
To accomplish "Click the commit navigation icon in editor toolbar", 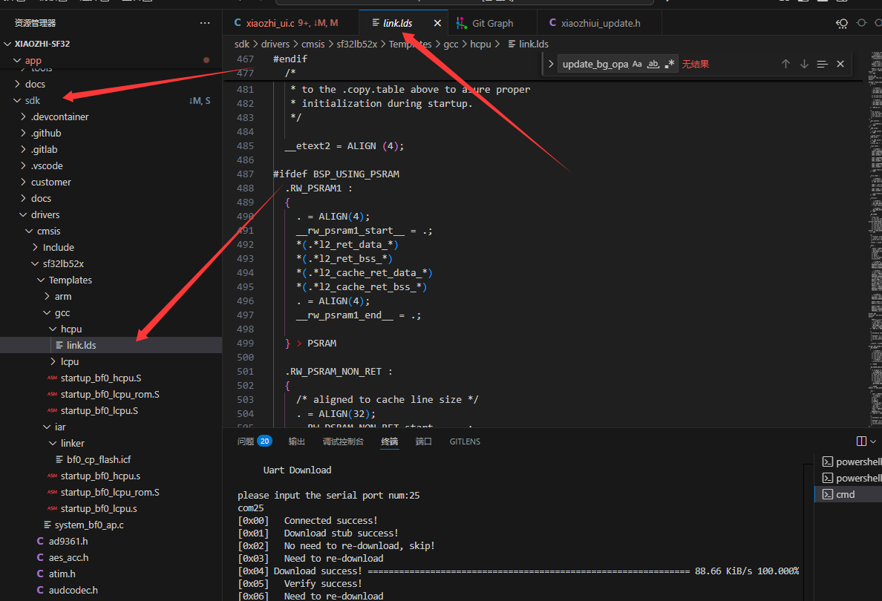I will pyautogui.click(x=861, y=23).
